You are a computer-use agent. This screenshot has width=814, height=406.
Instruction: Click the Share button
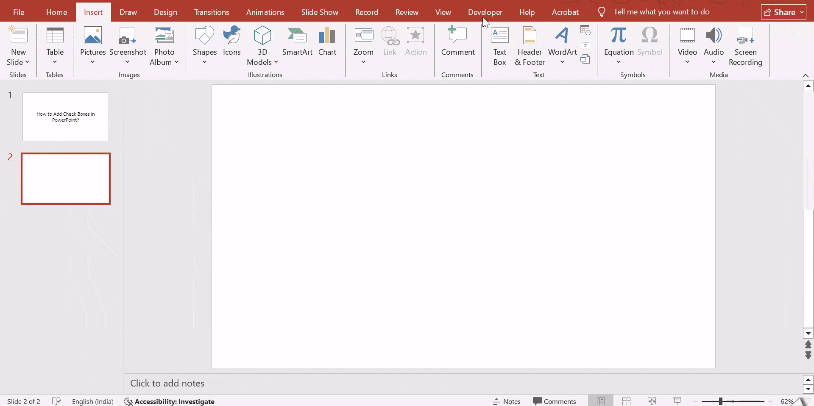(783, 12)
